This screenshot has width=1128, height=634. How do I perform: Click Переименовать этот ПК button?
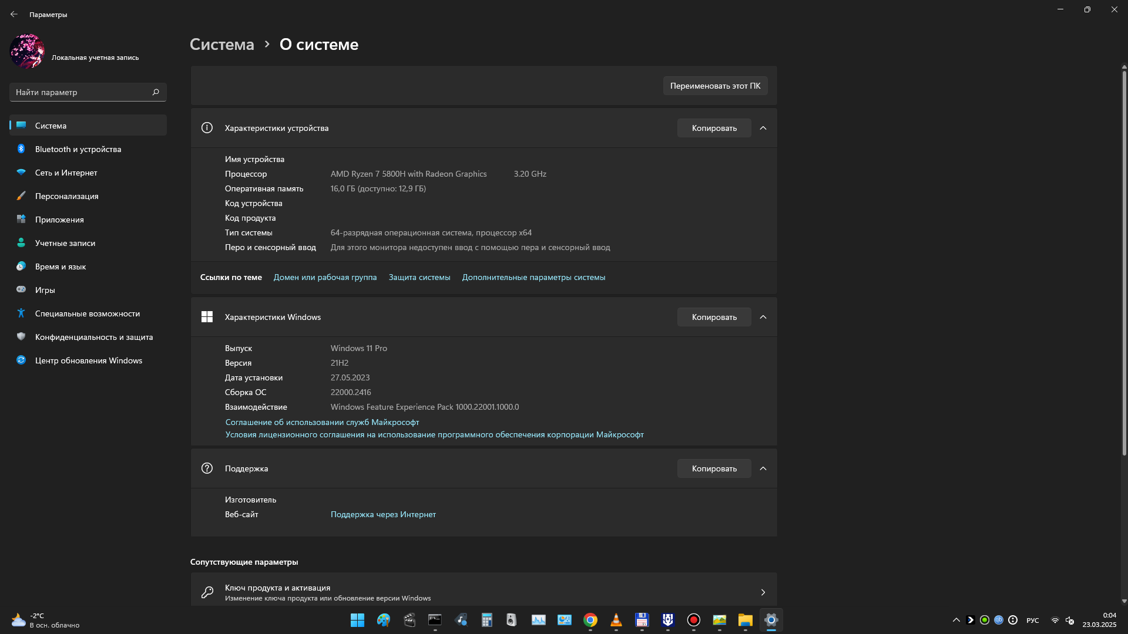click(715, 86)
